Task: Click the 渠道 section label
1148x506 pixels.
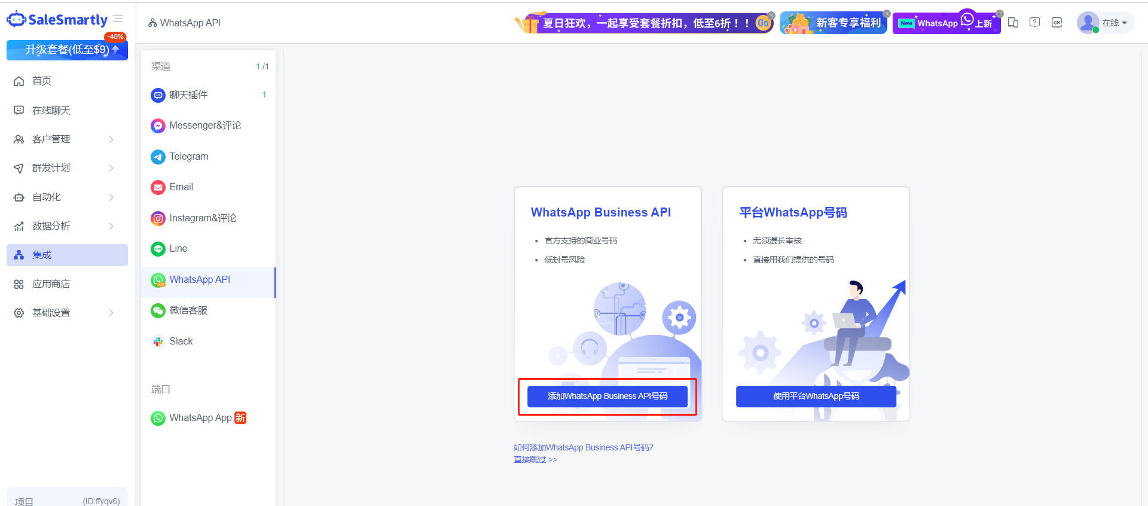Action: click(161, 66)
